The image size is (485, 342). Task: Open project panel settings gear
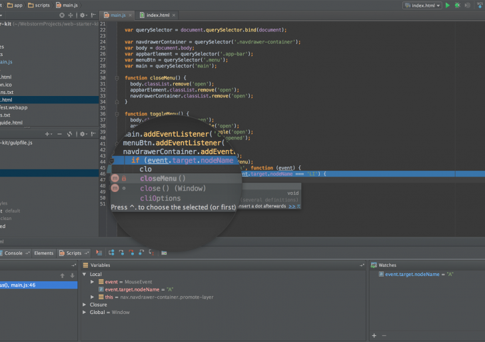[82, 14]
